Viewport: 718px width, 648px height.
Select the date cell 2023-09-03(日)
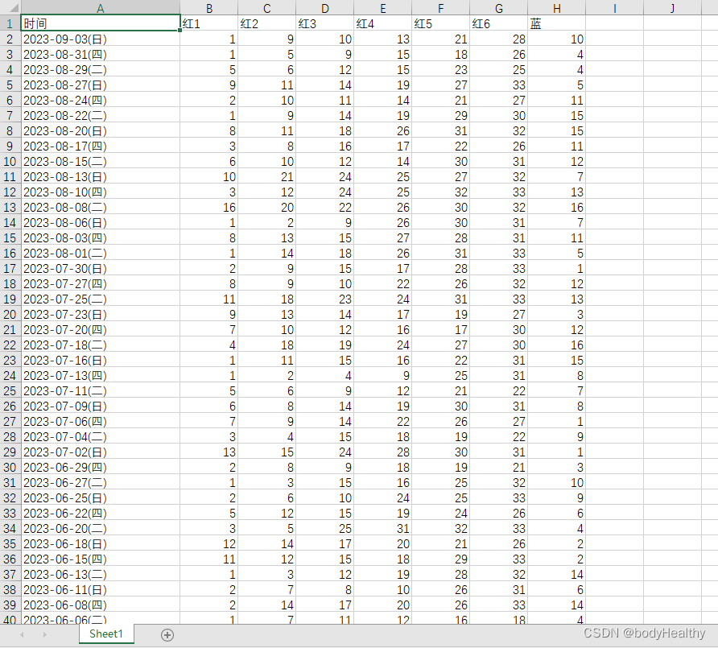101,39
